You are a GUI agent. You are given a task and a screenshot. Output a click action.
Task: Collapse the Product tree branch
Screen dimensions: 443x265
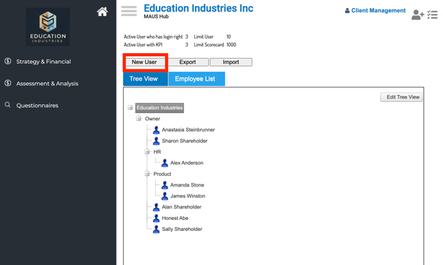point(147,174)
